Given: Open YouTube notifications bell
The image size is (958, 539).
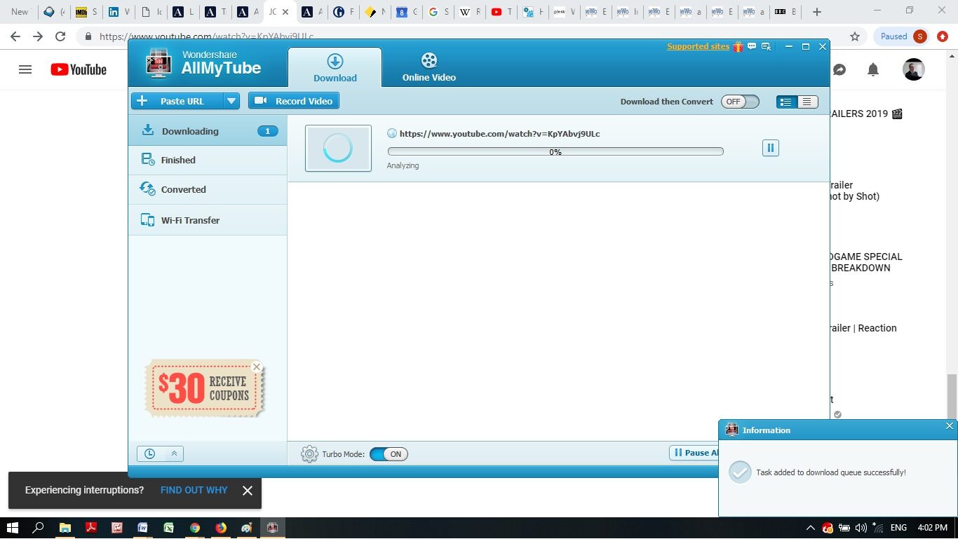Looking at the screenshot, I should point(873,69).
